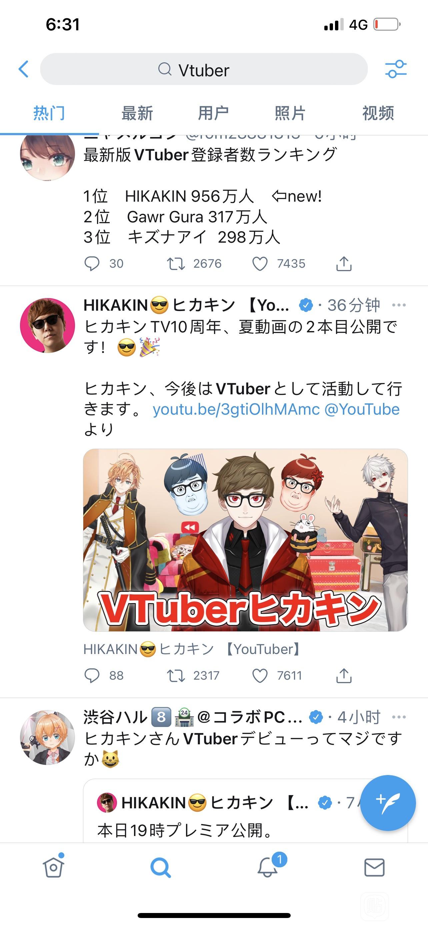Open more options on HIKAKIN tweet
Viewport: 428px width, 926px height.
click(x=399, y=305)
